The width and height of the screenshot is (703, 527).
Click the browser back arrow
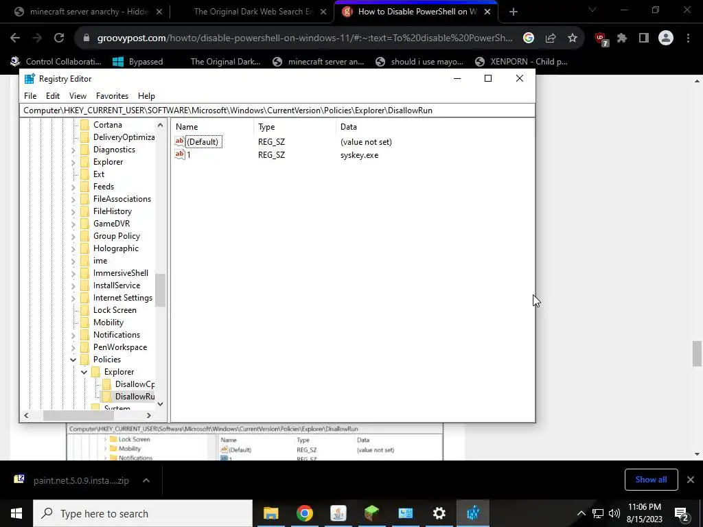(15, 38)
